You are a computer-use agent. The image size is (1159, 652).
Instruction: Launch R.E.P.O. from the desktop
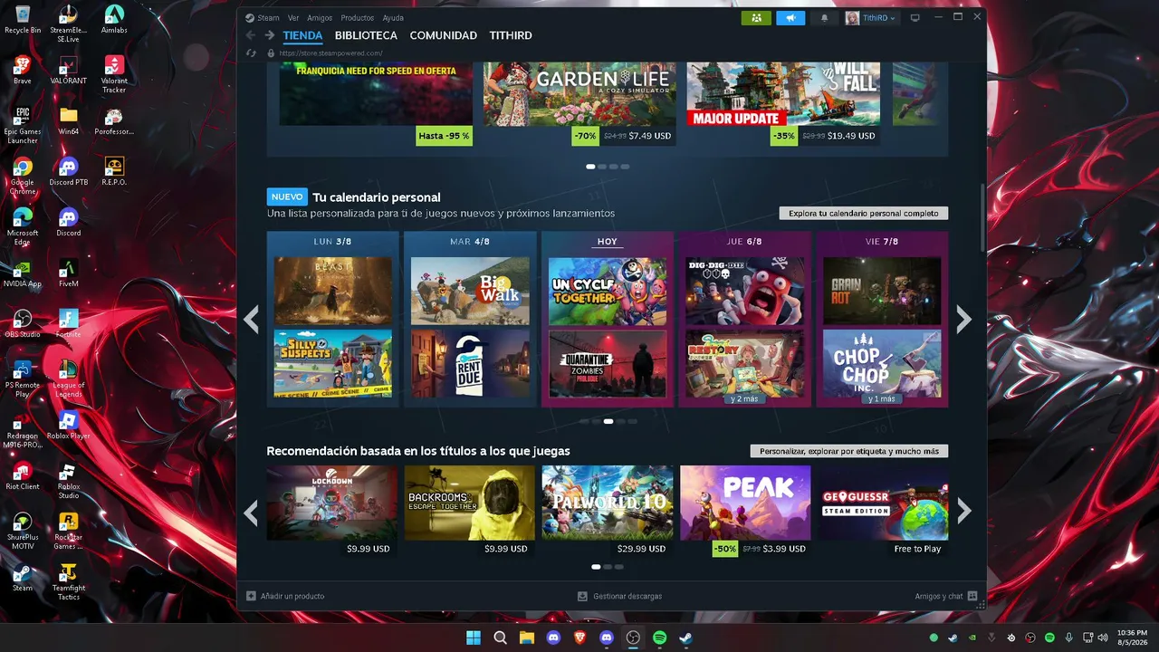coord(114,171)
